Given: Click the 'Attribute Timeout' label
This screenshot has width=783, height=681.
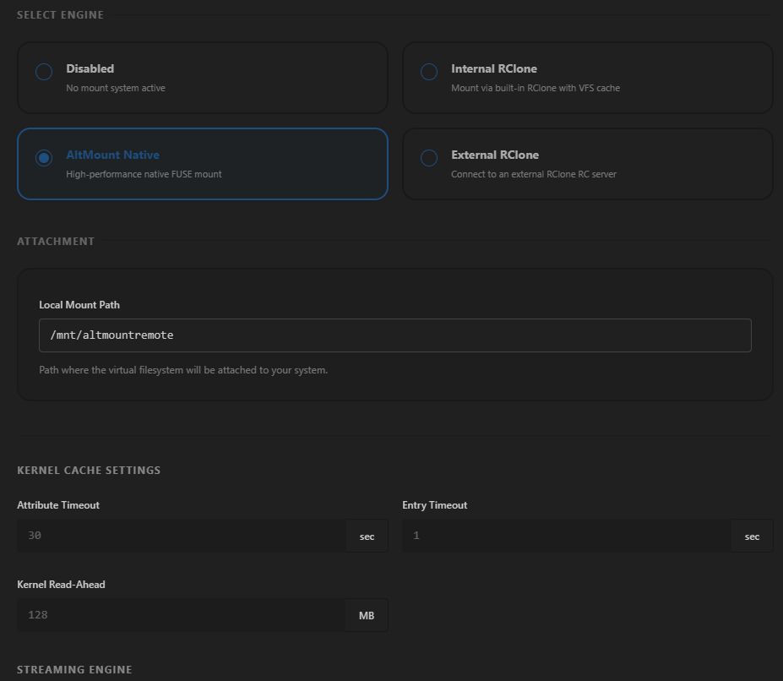Looking at the screenshot, I should click(x=58, y=505).
